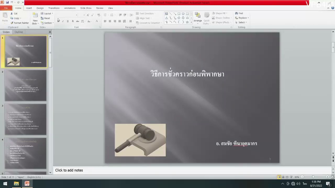Image resolution: width=335 pixels, height=188 pixels.
Task: Open the Section dropdown
Action: (x=47, y=23)
